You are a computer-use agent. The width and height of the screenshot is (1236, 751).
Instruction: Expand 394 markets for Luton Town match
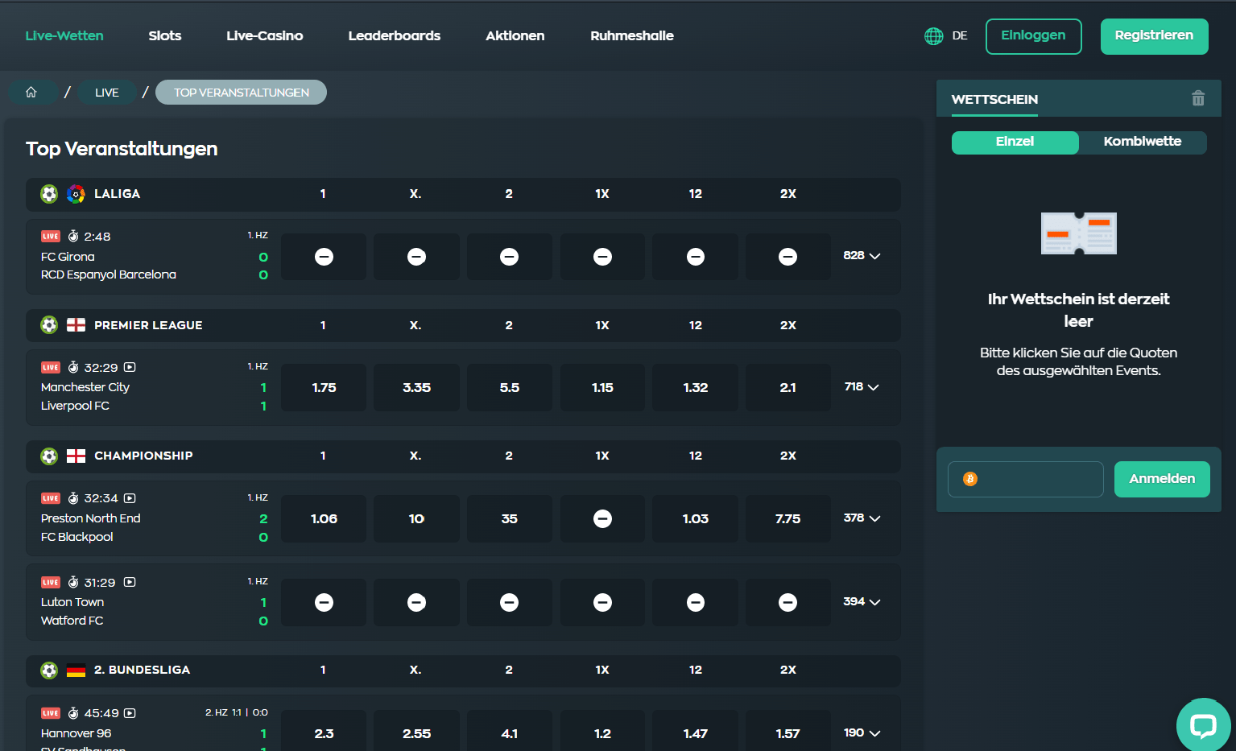[862, 602]
